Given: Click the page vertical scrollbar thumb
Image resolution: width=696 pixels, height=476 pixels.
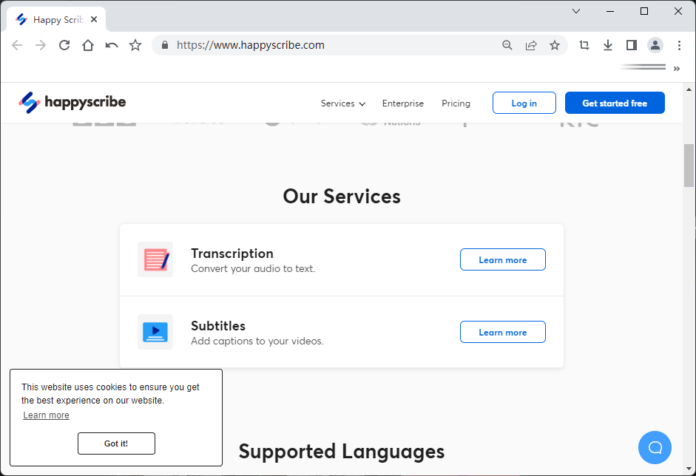Looking at the screenshot, I should click(689, 166).
